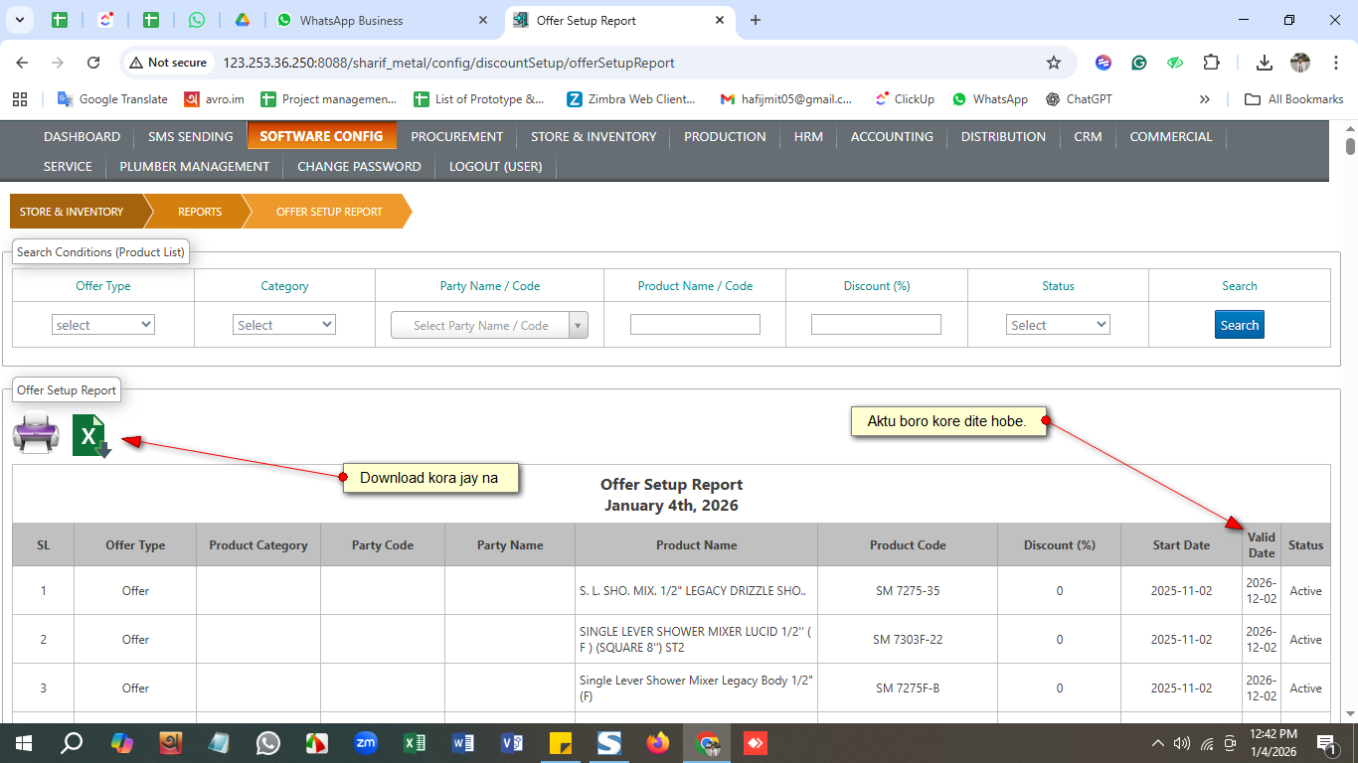
Task: Show more bookmarks with the double chevron
Action: click(1205, 99)
